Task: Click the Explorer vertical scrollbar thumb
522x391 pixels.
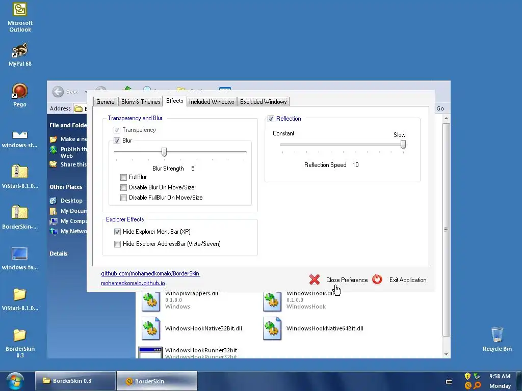Action: click(x=447, y=230)
